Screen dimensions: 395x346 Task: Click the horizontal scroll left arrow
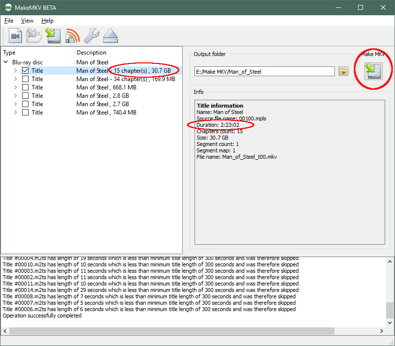(x=5, y=331)
